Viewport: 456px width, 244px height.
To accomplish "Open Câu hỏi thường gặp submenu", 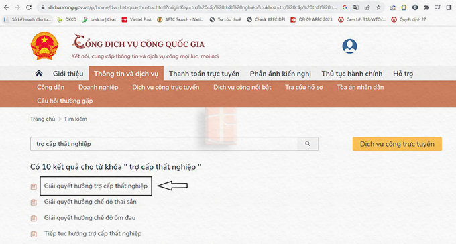I will [x=64, y=101].
